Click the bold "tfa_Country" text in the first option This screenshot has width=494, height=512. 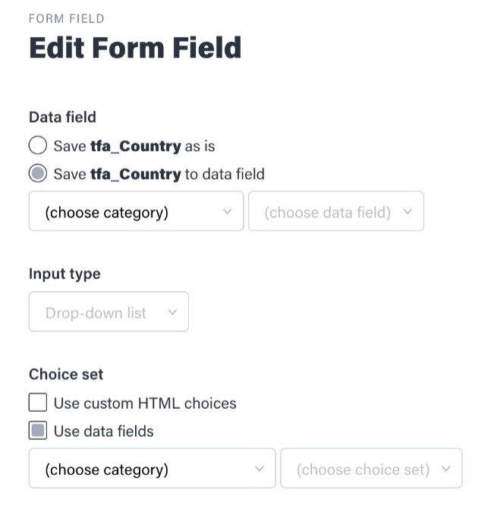coord(136,146)
